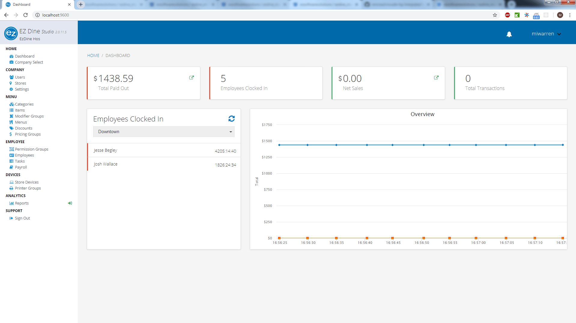Open the Reports arrow control
Viewport: 576px width, 323px height.
pyautogui.click(x=70, y=203)
